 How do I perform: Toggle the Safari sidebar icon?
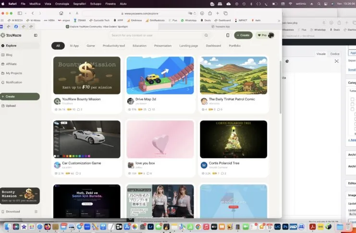pyautogui.click(x=20, y=13)
